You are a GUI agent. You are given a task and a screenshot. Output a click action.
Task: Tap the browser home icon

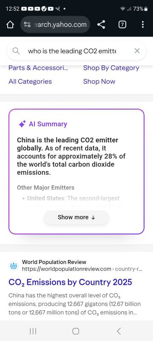point(10,25)
